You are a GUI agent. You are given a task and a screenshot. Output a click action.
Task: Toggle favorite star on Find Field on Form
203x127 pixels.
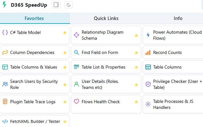136,53
